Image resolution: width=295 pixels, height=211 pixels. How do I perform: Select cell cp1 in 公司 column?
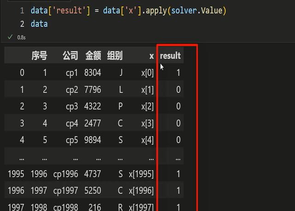(72, 73)
